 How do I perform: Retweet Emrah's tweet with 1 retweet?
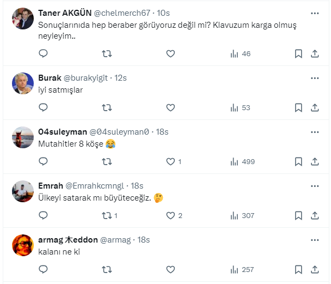(x=107, y=215)
